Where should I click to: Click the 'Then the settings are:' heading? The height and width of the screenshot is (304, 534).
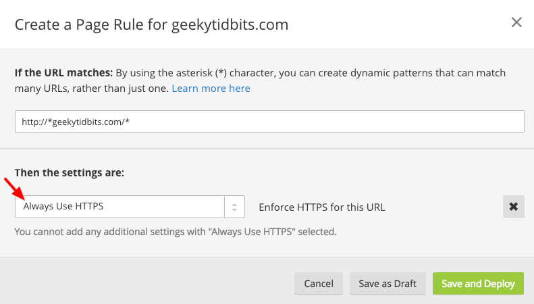(x=70, y=173)
